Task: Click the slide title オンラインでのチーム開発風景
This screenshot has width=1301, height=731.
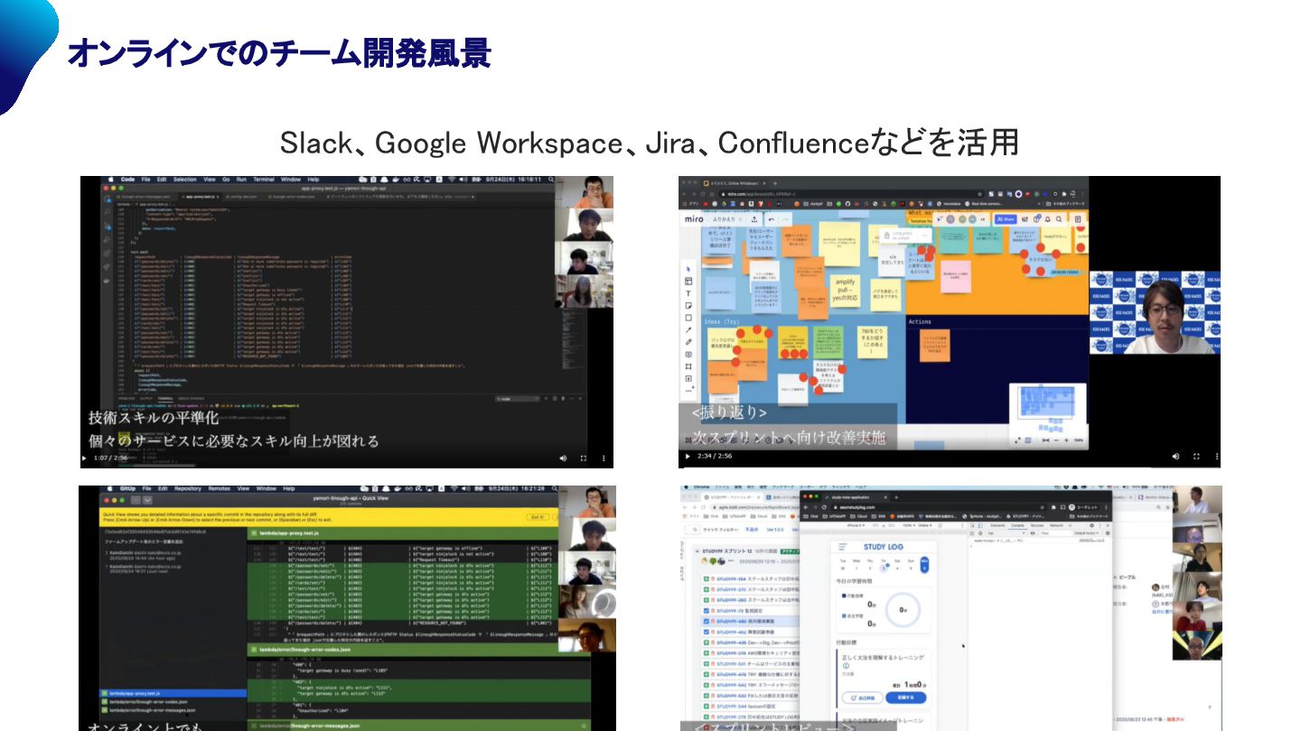Action: [x=279, y=52]
